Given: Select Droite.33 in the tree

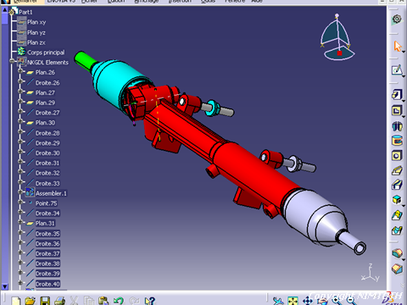Looking at the screenshot, I should coord(47,184).
